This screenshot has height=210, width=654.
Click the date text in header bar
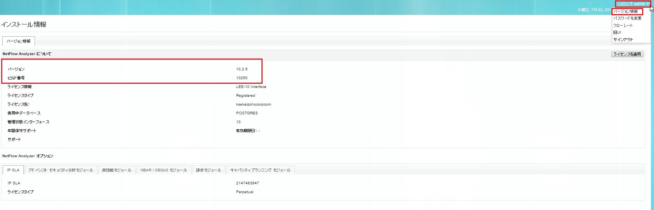tap(594, 10)
